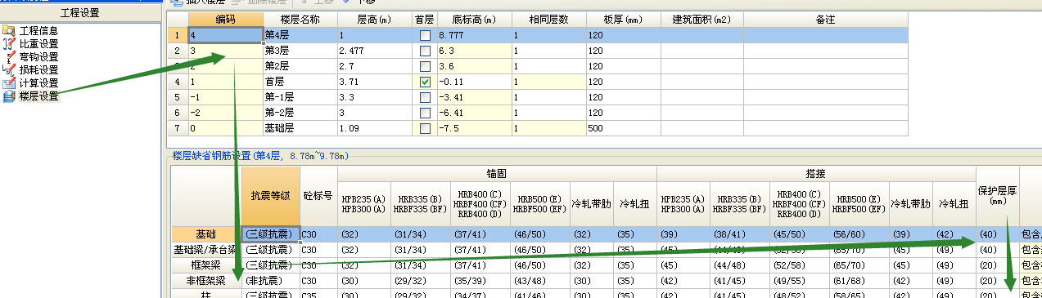
Task: Click the (非抗震) seismic grade cell
Action: coord(270,281)
